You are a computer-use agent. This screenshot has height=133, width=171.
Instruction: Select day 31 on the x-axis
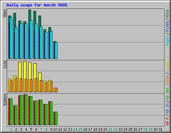[x=160, y=129]
